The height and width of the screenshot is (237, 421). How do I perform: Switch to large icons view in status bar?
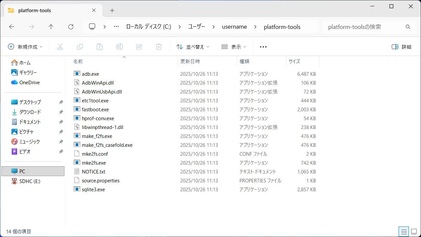[414, 231]
